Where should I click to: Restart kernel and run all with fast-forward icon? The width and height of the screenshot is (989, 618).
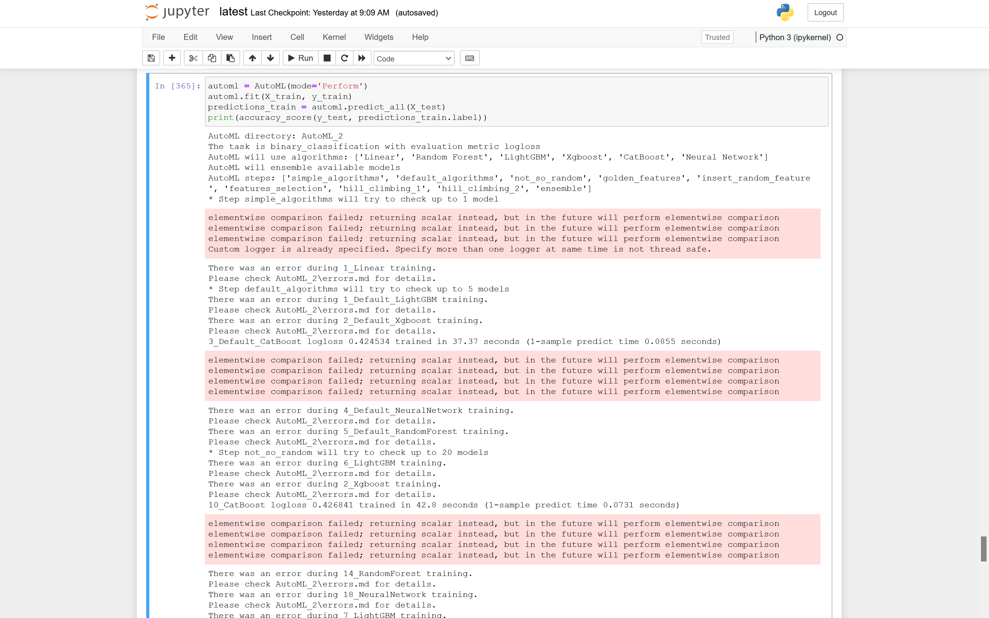pyautogui.click(x=362, y=58)
